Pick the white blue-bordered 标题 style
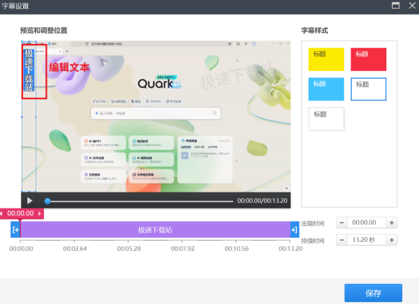419x304 pixels. pyautogui.click(x=368, y=89)
